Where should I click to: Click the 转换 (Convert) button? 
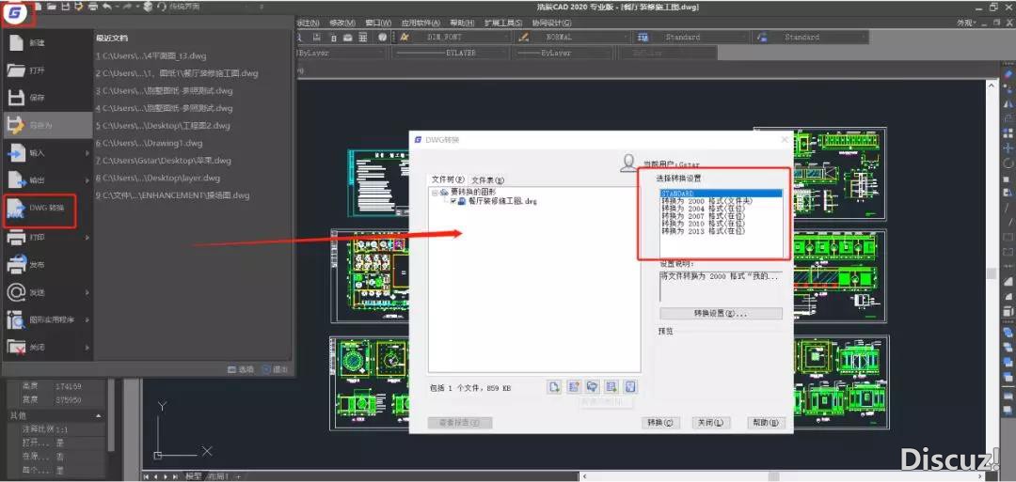pyautogui.click(x=661, y=423)
